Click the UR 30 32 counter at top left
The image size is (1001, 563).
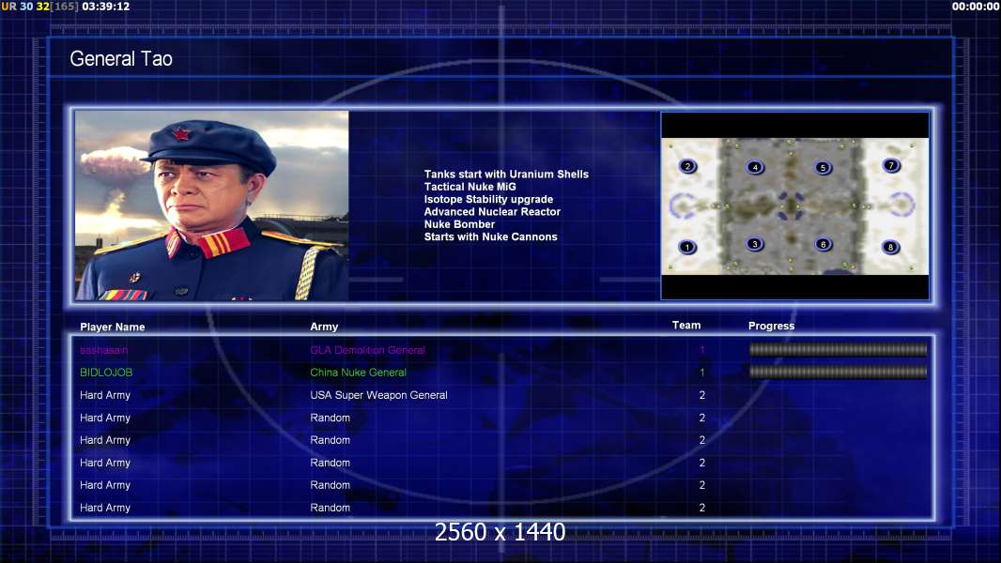(x=25, y=7)
